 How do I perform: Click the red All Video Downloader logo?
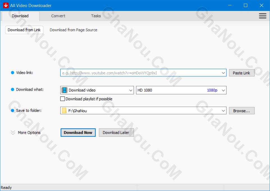click(6, 5)
